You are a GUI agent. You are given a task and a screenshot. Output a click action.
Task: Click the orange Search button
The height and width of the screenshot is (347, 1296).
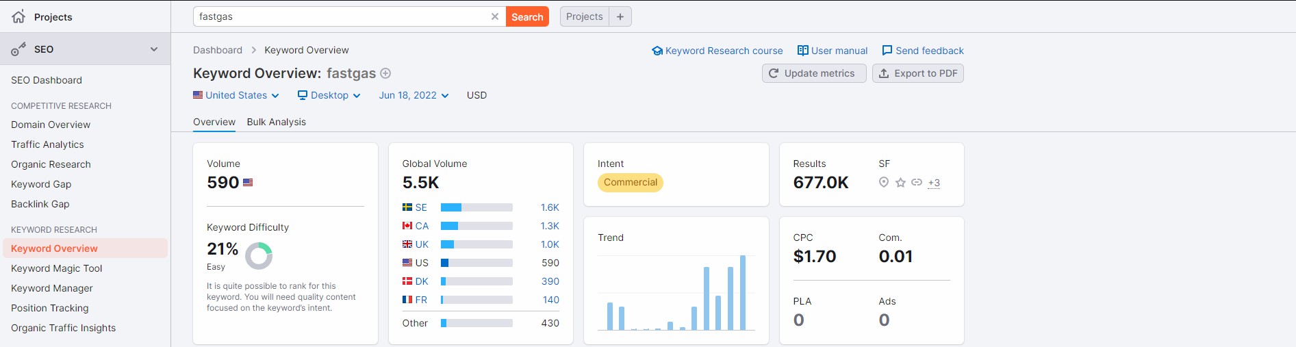[x=527, y=16]
